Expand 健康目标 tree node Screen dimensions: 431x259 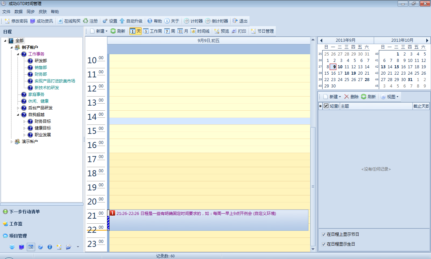click(25, 128)
